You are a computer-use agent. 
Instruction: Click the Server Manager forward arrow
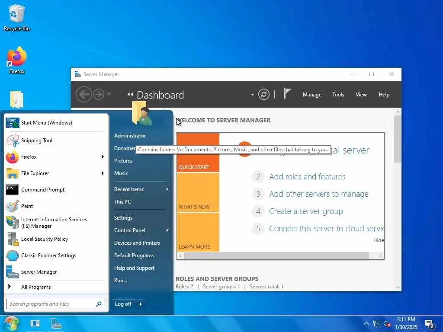click(x=99, y=94)
